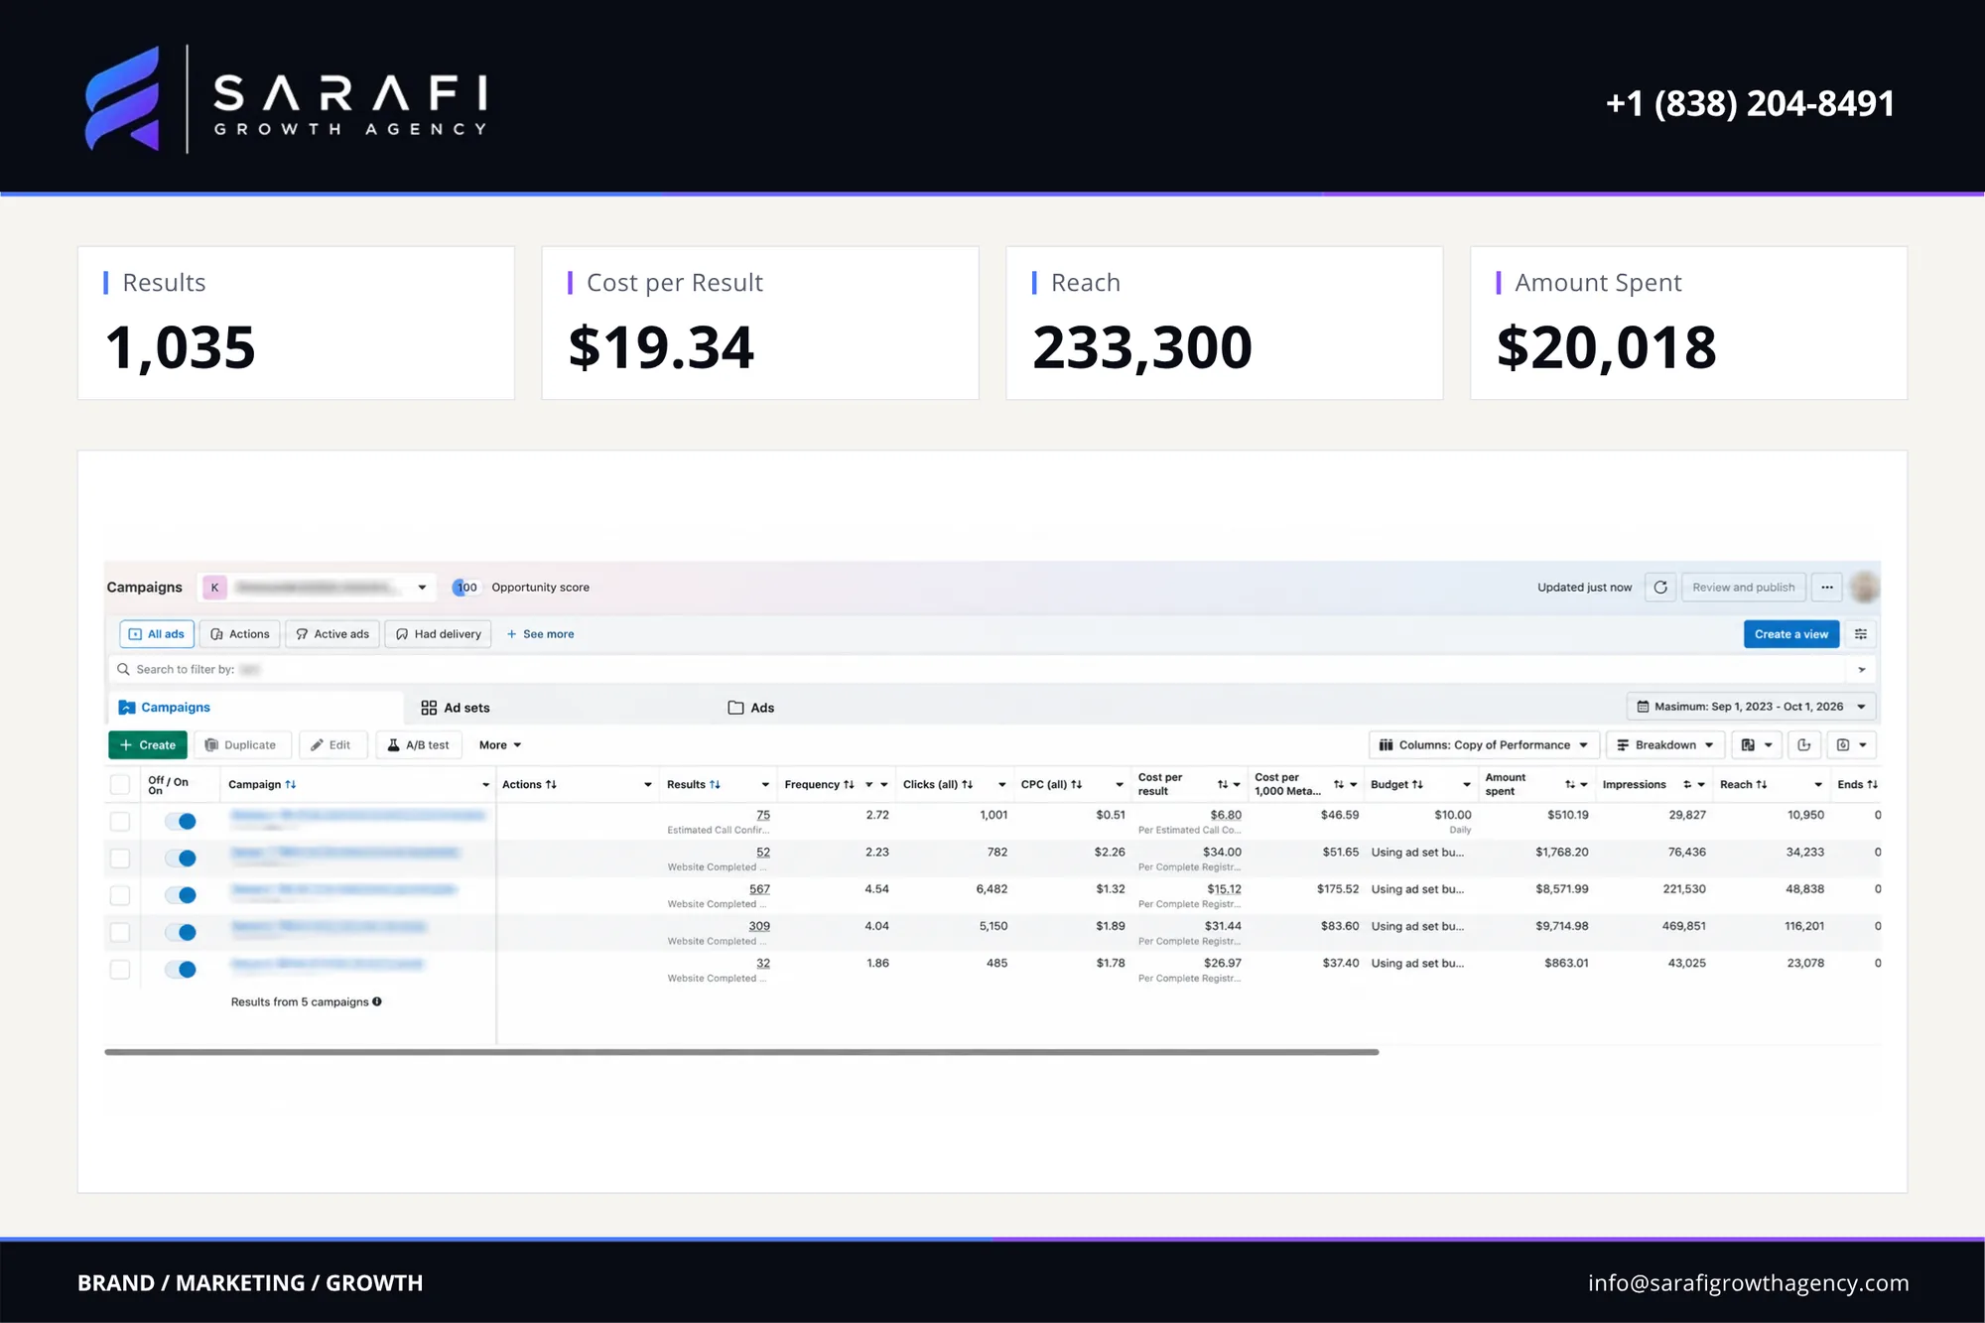Expand the Breakdown dropdown
Viewport: 1985px width, 1323px height.
(1665, 745)
